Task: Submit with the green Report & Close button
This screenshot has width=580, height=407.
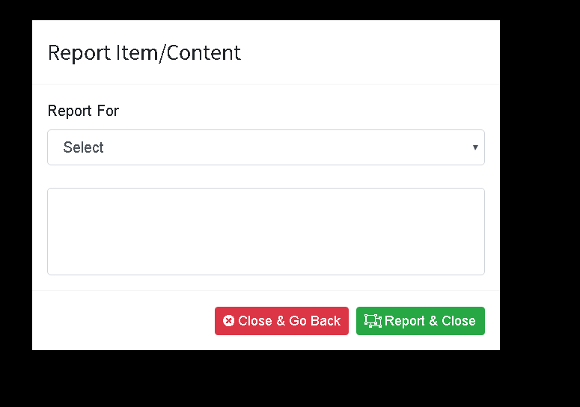Action: point(420,321)
